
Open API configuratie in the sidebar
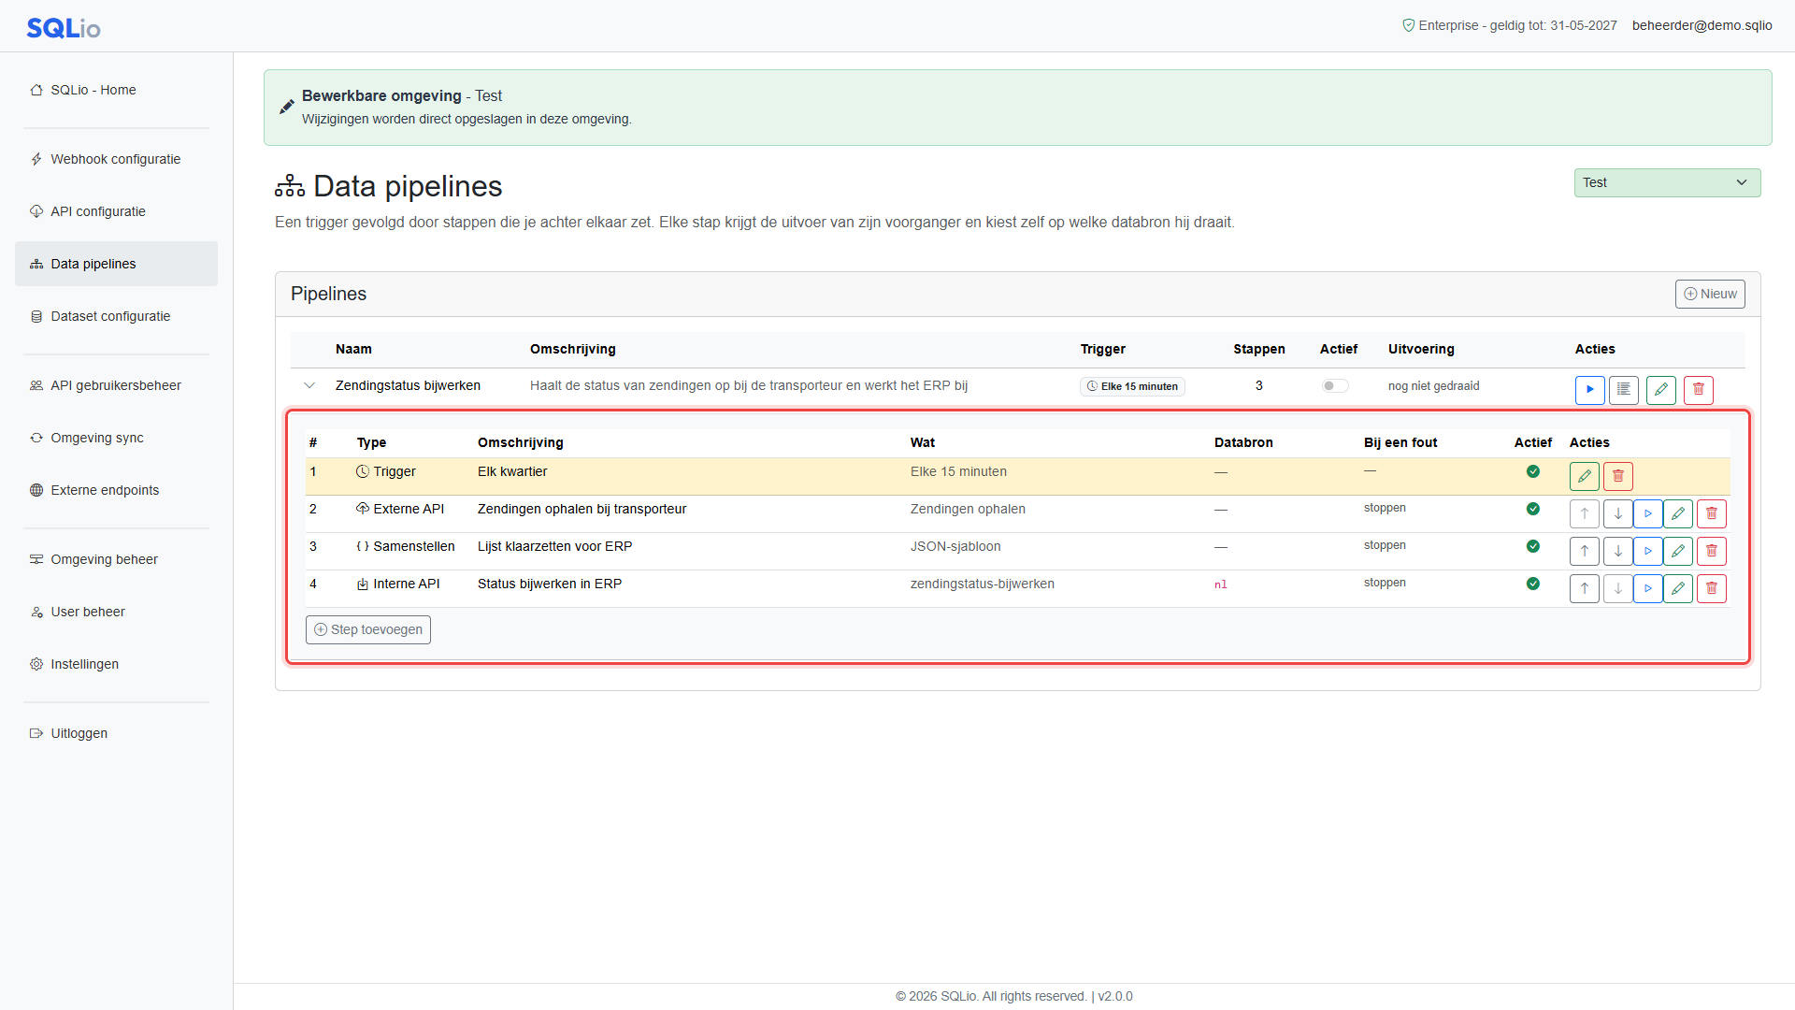pyautogui.click(x=116, y=211)
